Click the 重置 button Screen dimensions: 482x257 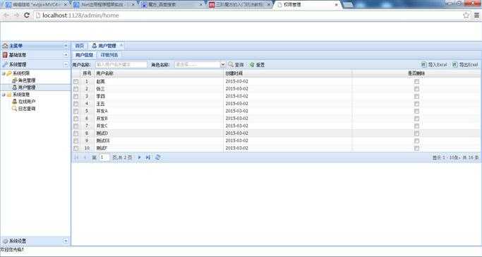tap(257, 64)
